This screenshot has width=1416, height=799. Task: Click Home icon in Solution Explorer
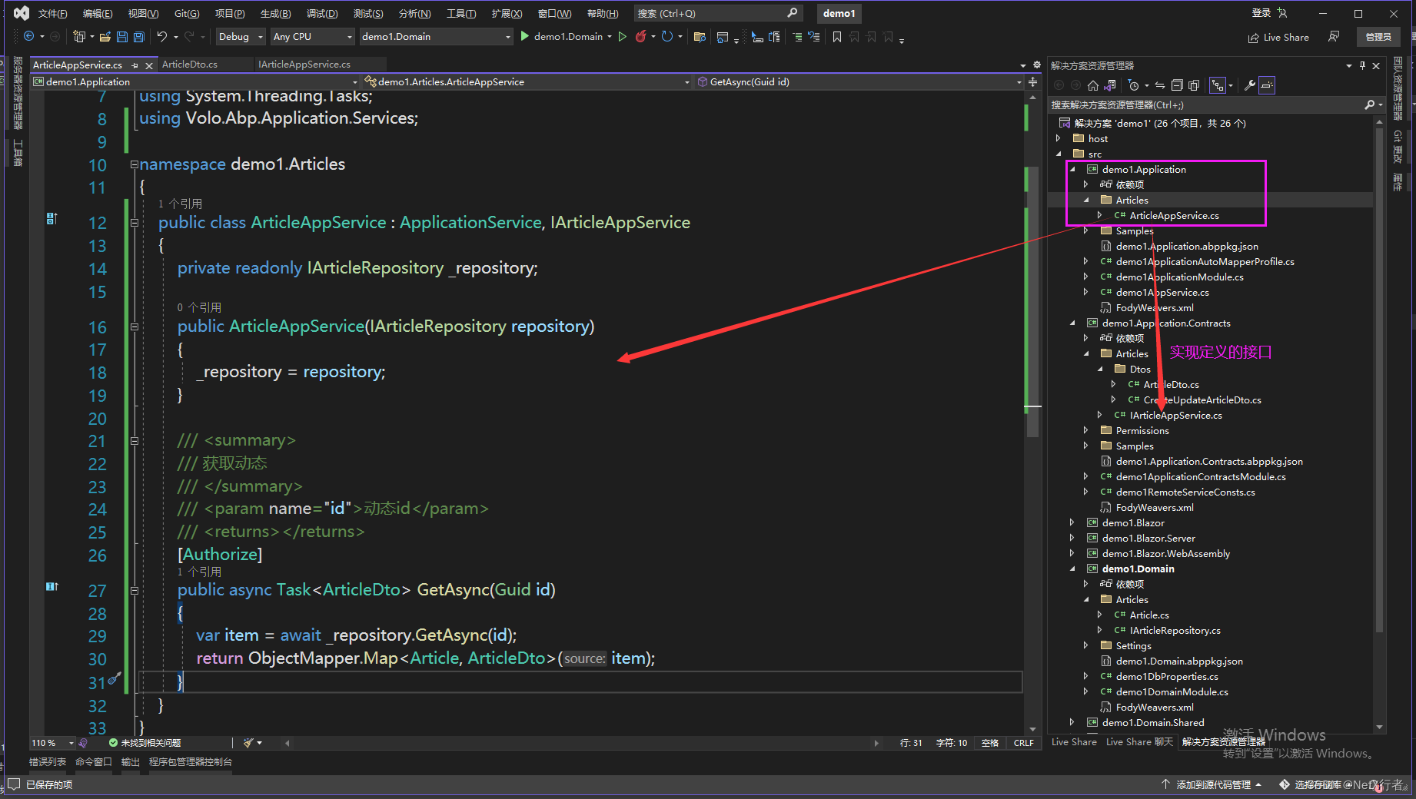pyautogui.click(x=1093, y=85)
